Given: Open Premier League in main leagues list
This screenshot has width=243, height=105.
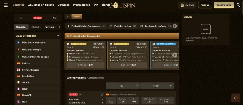Looking at the screenshot, I should pos(38,70).
